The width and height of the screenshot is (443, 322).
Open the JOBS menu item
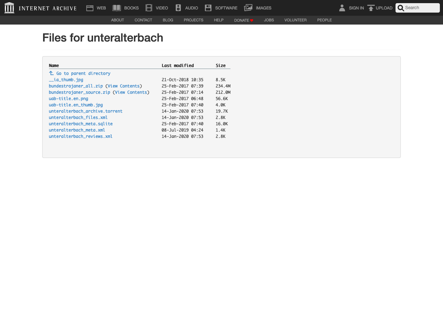269,20
